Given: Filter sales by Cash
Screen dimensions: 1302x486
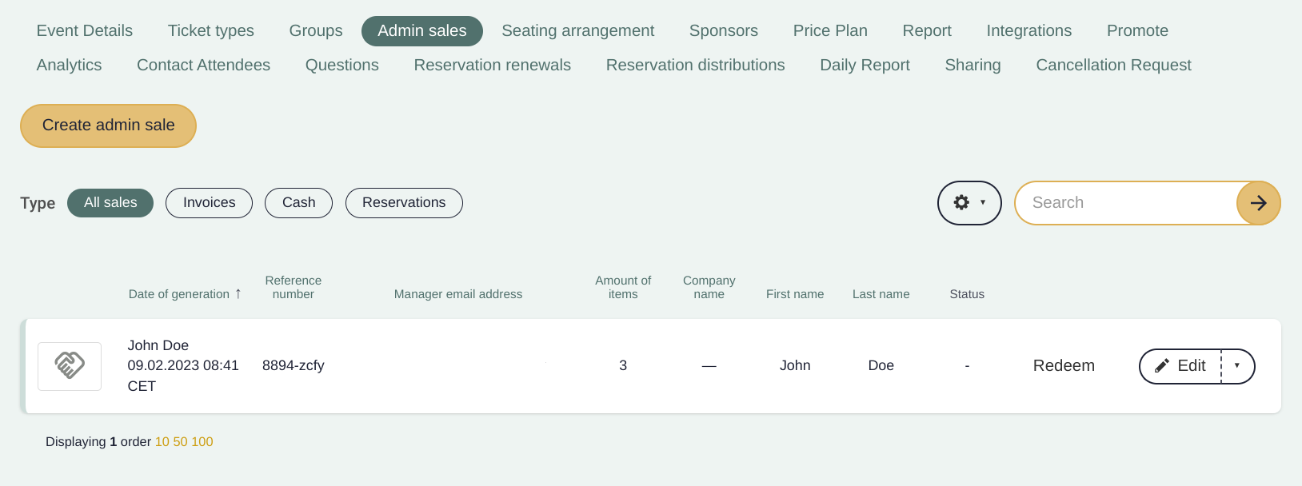Looking at the screenshot, I should tap(298, 203).
